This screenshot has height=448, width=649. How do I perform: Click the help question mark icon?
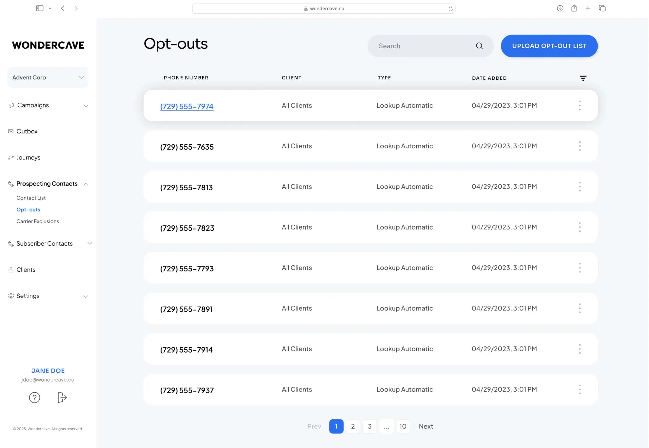(35, 398)
